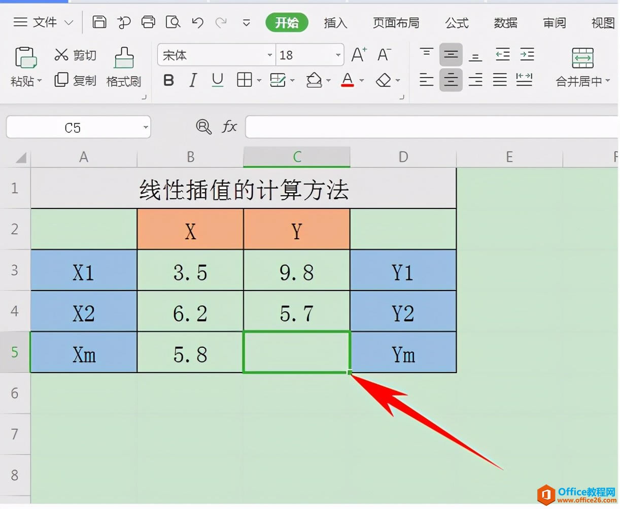This screenshot has height=509, width=620.
Task: Copy selection with 复制
Action: (75, 80)
